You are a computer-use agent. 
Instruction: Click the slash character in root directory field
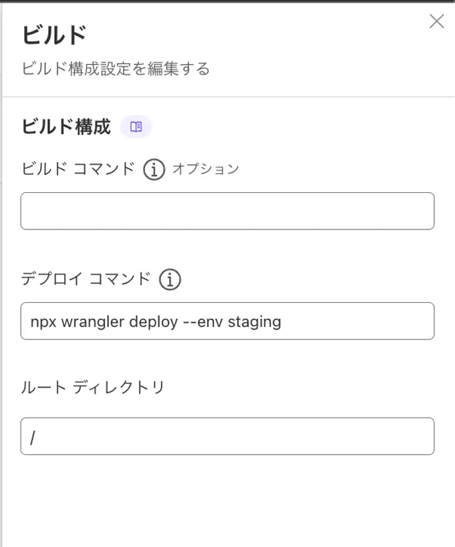(33, 438)
